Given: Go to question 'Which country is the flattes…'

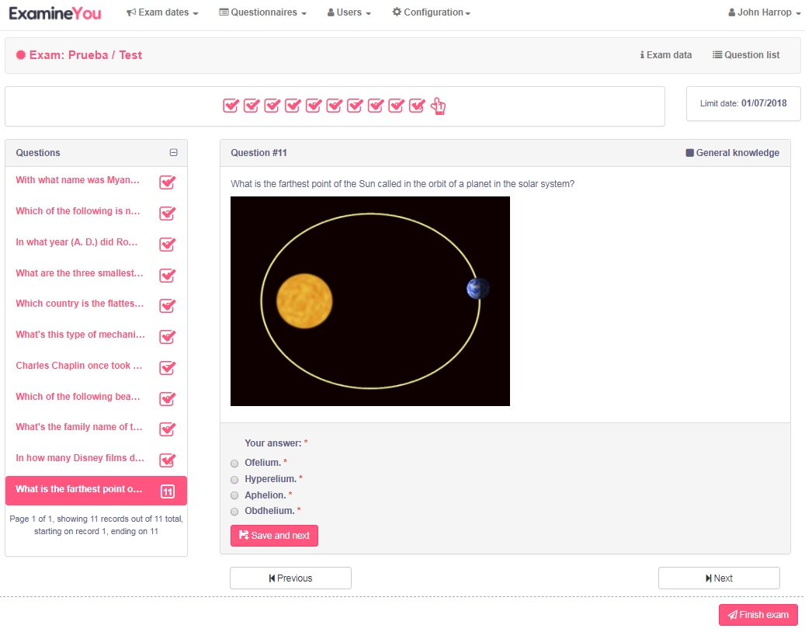Looking at the screenshot, I should (80, 304).
